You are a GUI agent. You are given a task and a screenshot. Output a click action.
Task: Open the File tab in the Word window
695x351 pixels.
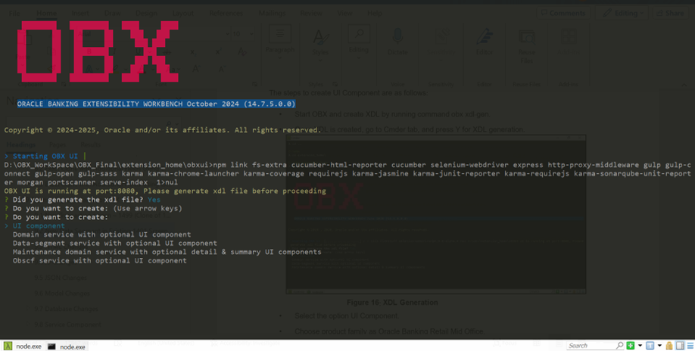[14, 14]
